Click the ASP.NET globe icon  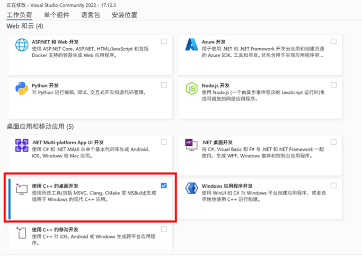click(22, 45)
